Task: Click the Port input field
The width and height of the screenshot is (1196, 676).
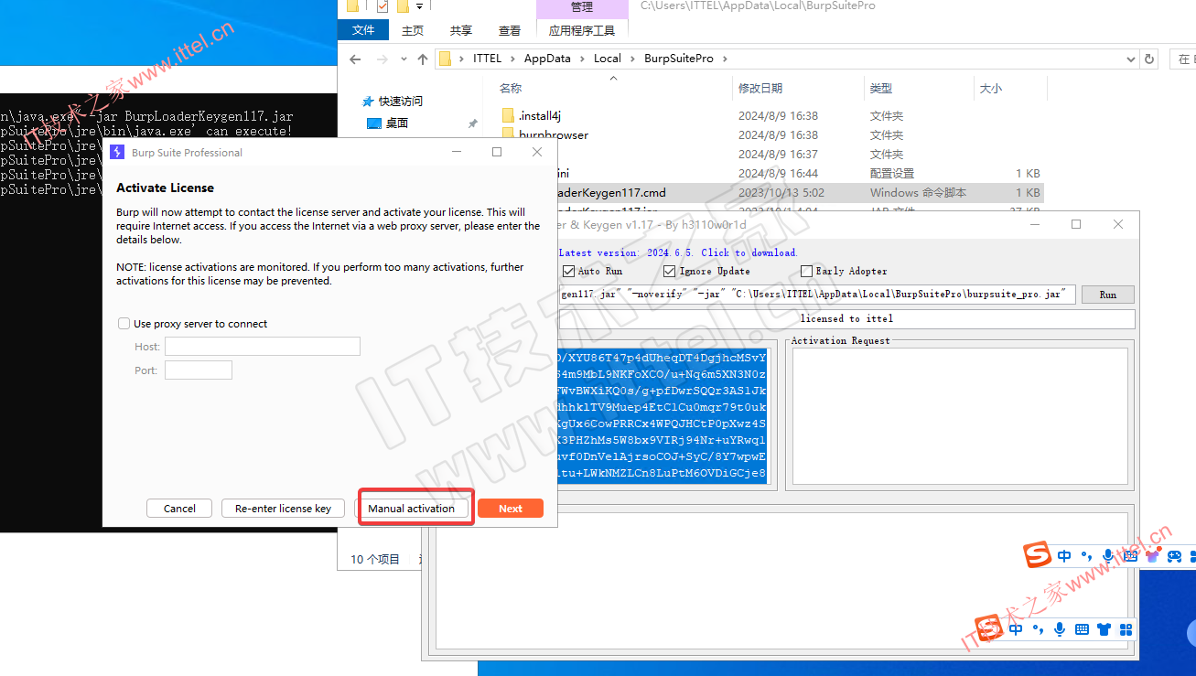Action: 199,370
